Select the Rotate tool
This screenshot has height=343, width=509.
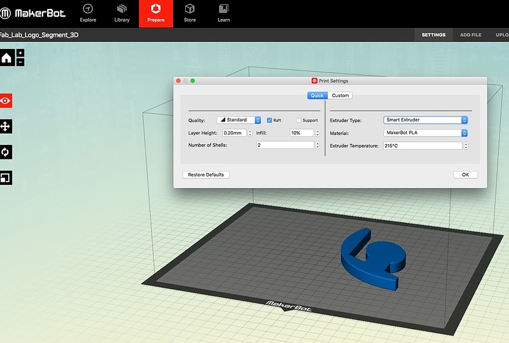(x=6, y=152)
